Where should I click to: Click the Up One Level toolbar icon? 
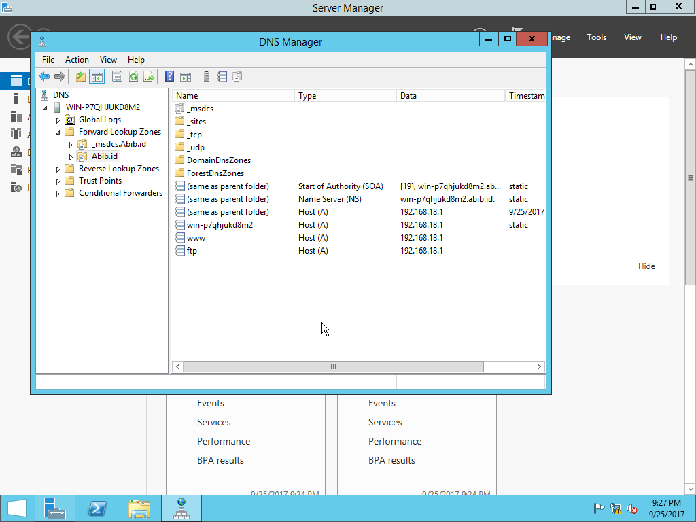point(80,76)
